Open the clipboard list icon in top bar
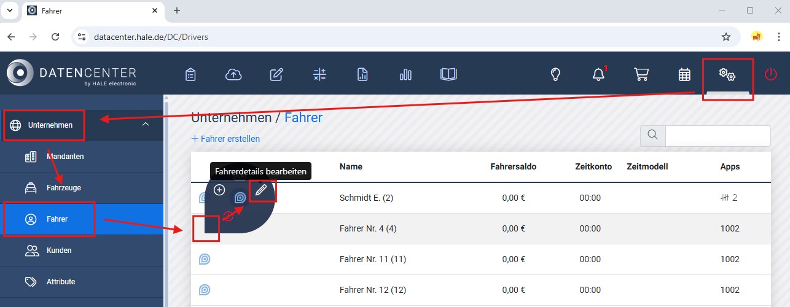Screen dimensions: 790x307 pyautogui.click(x=190, y=75)
